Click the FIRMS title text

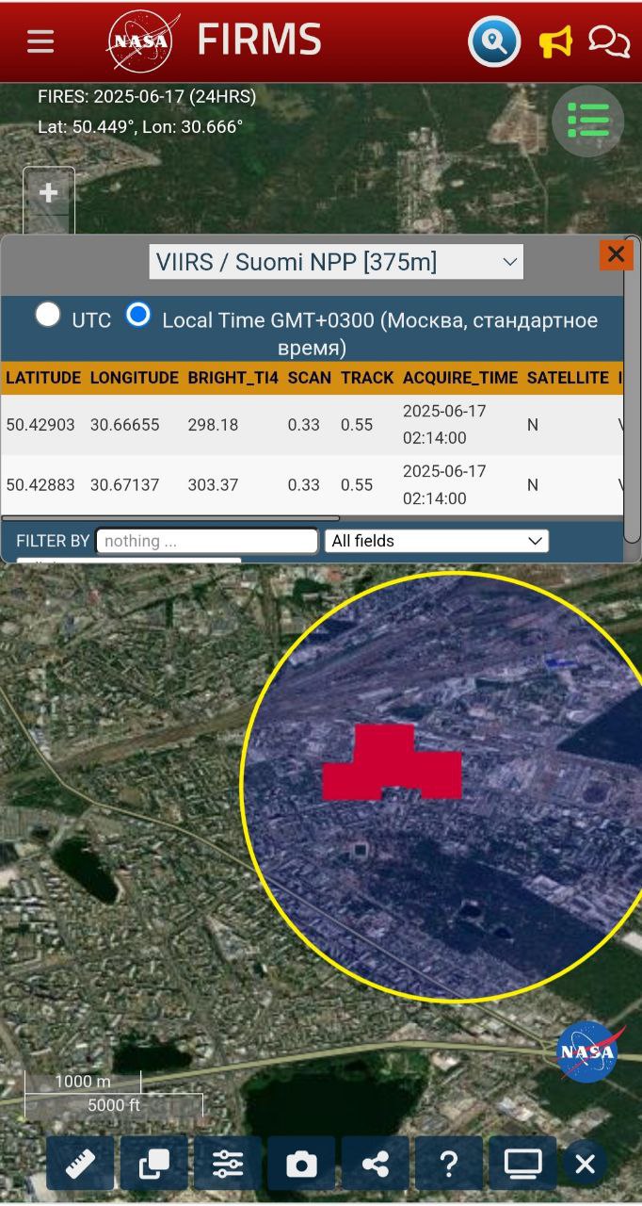260,41
